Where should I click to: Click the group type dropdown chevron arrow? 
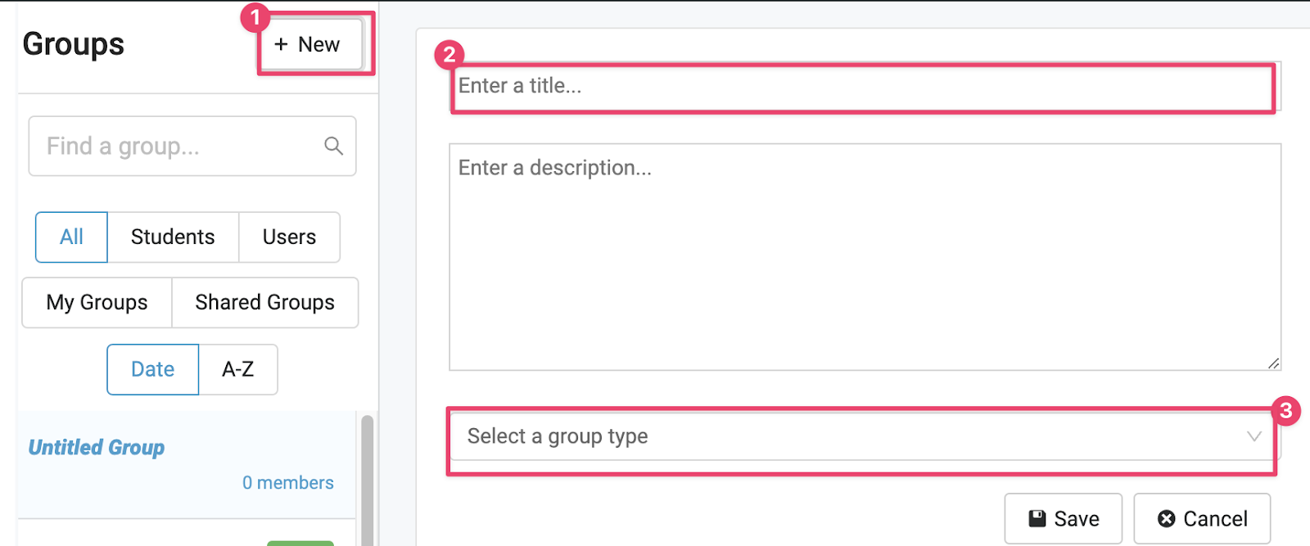[x=1254, y=436]
